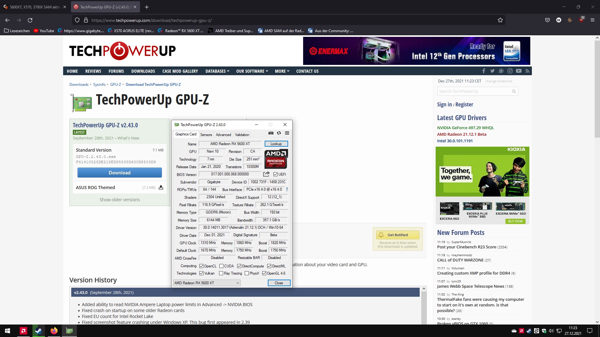This screenshot has height=337, width=600.
Task: Open GPU-Z hamburger menu icon
Action: pos(287,133)
